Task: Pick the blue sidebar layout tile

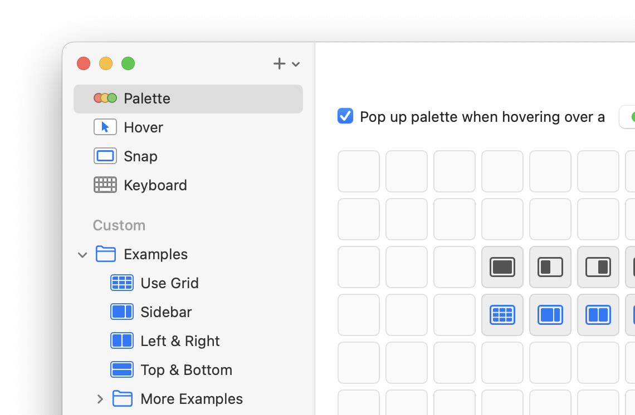Action: (550, 315)
